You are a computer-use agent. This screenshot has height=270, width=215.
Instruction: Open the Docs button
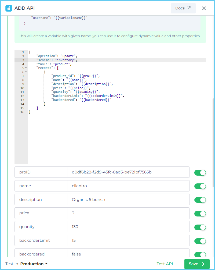pyautogui.click(x=183, y=8)
